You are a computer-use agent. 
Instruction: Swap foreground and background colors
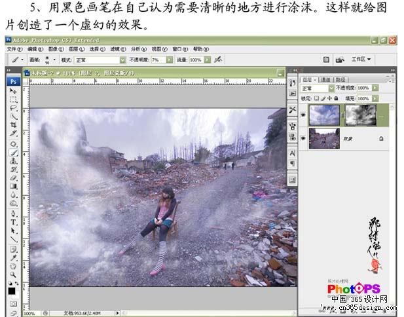coord(16,283)
